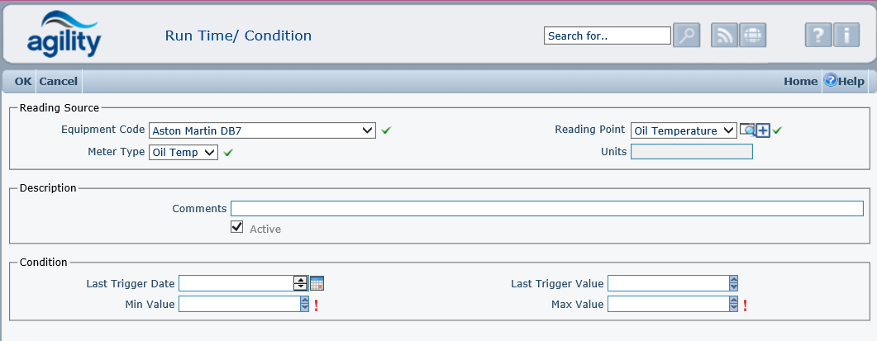
Task: Click the question mark help icon
Action: point(818,36)
